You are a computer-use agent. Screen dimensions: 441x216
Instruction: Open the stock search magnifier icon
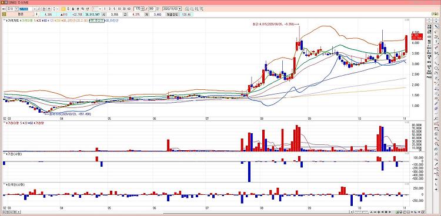tap(39, 9)
